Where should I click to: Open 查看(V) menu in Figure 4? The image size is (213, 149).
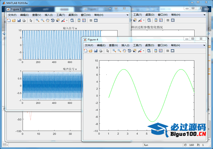(113, 45)
